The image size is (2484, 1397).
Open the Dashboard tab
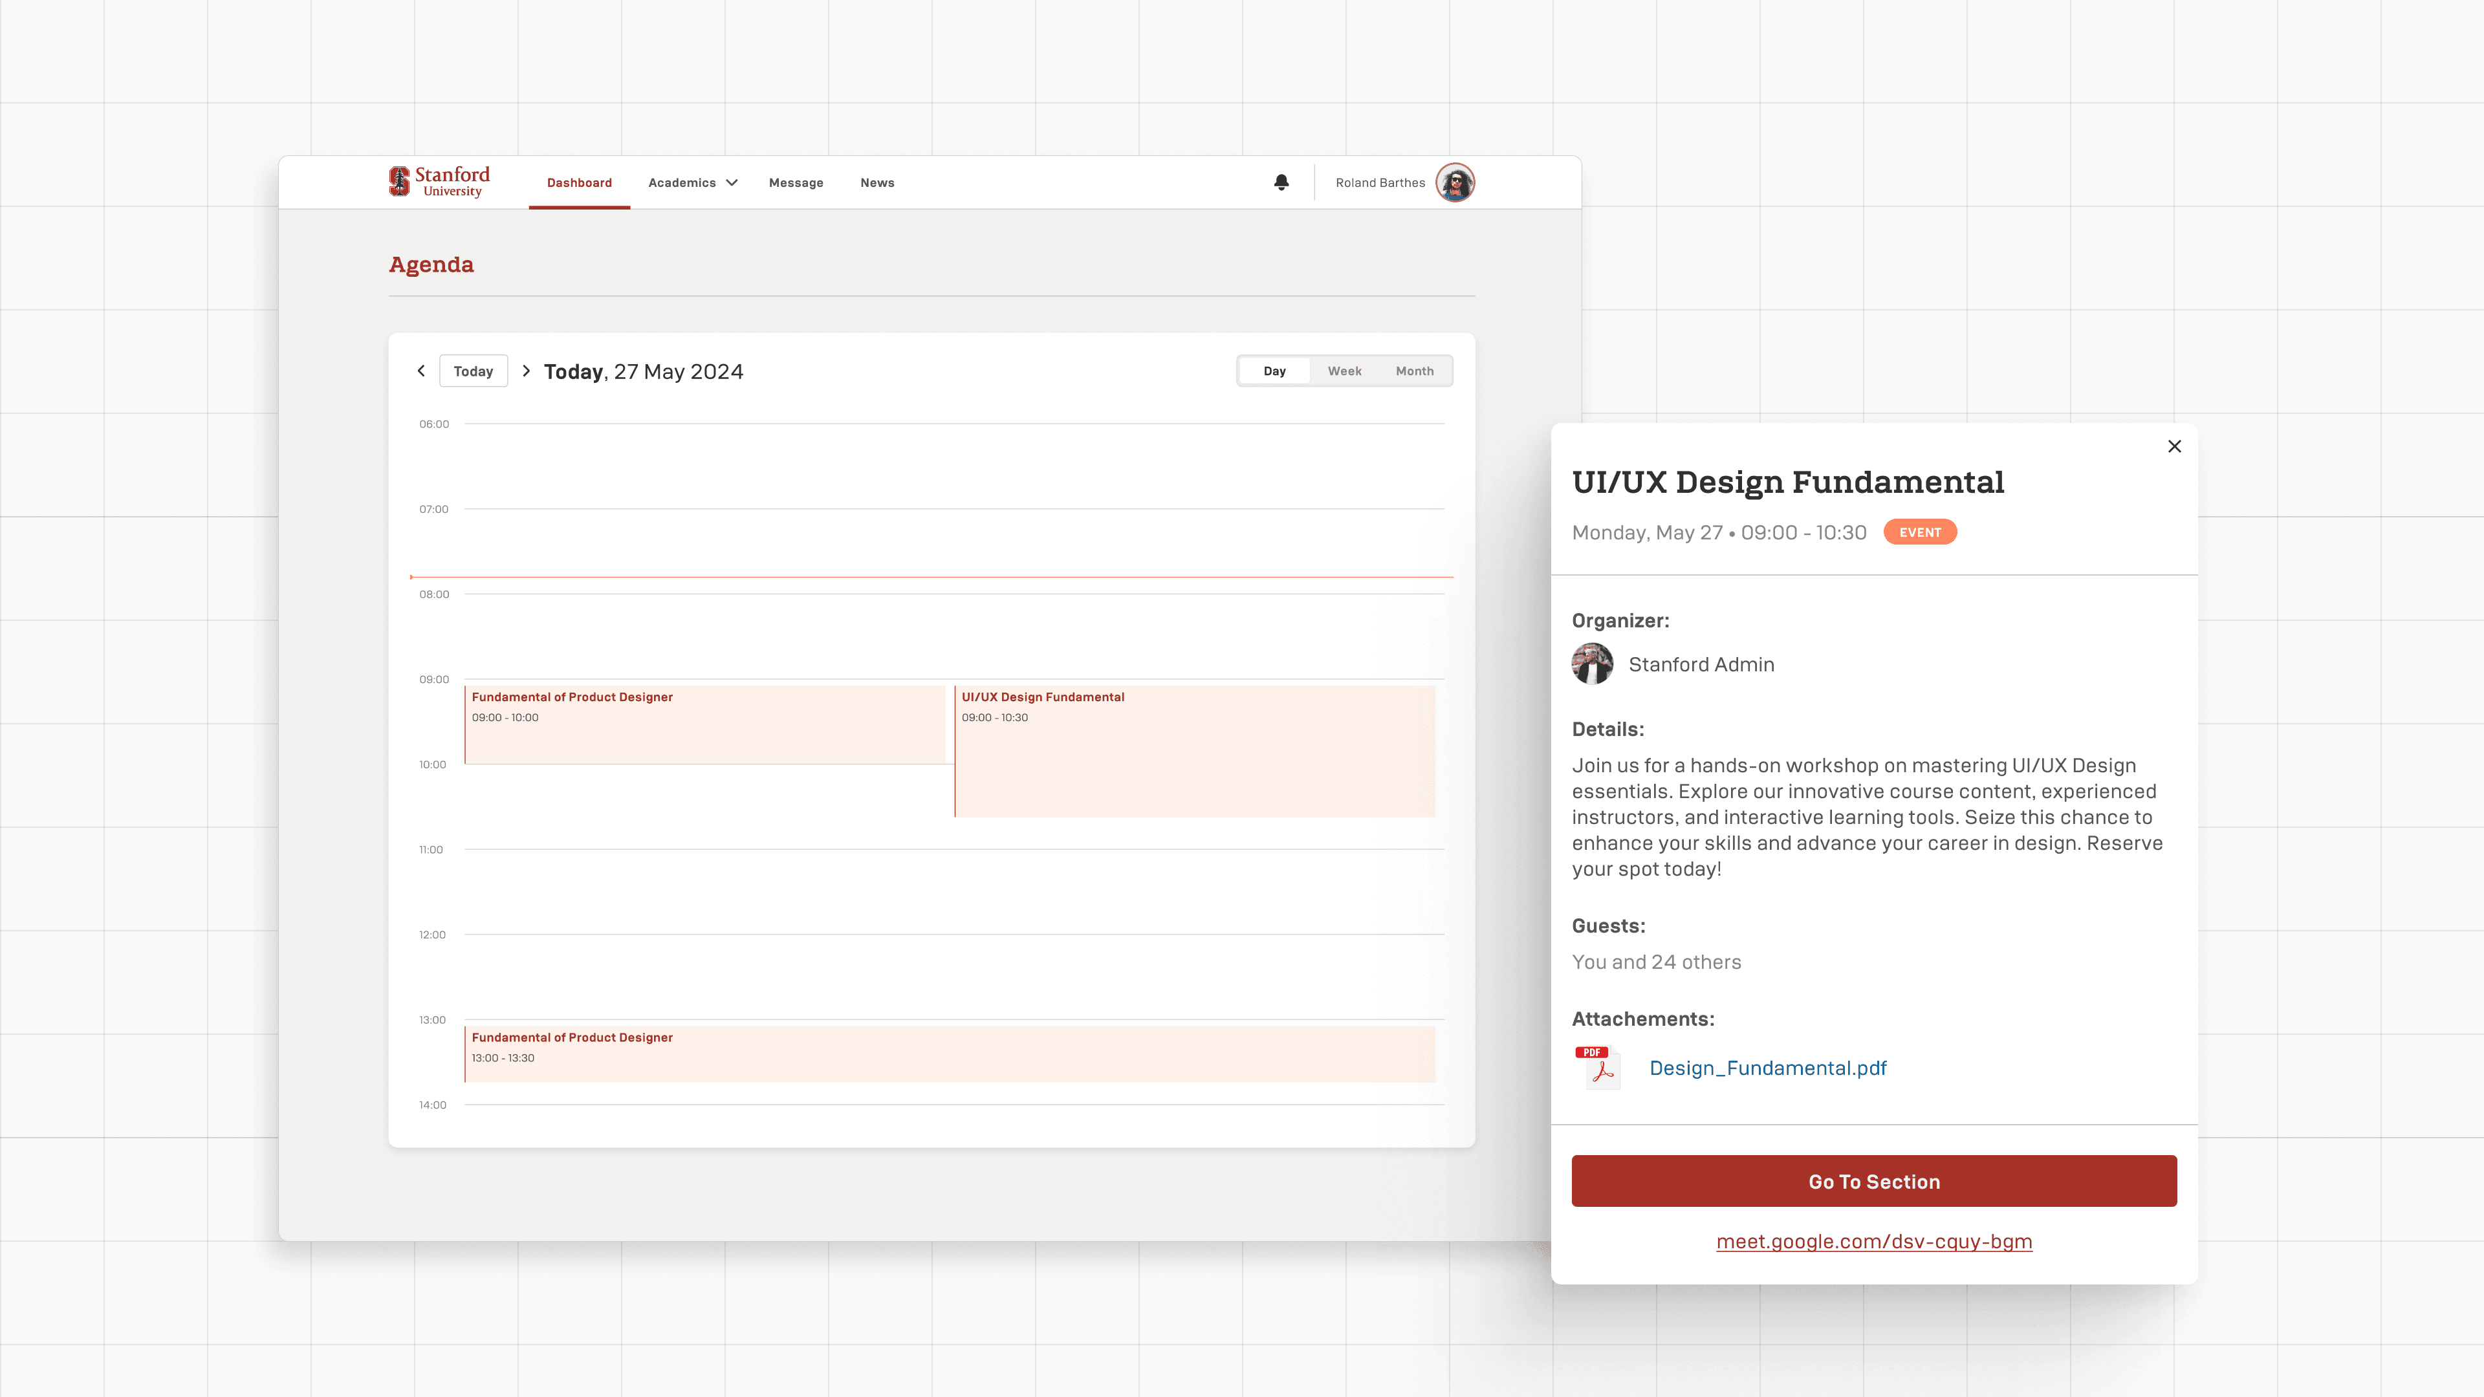[578, 183]
